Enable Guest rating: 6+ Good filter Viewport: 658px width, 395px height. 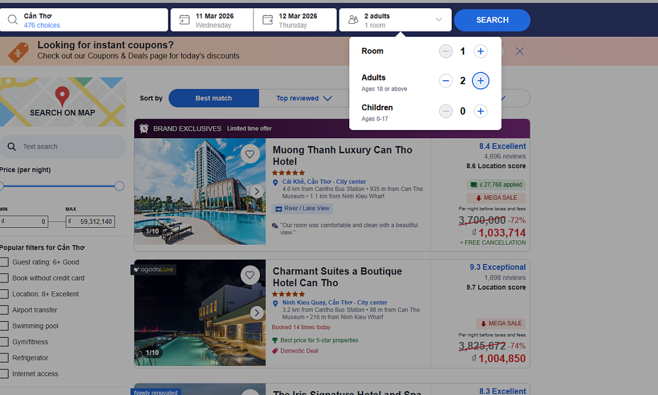[x=4, y=262]
